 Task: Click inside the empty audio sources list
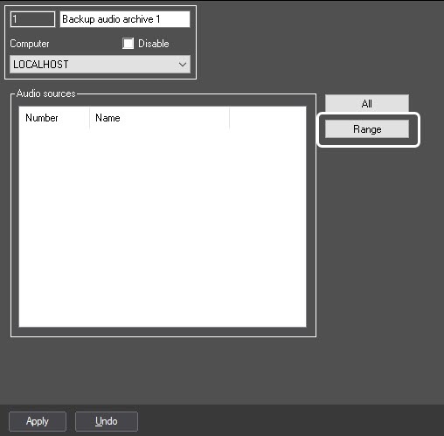(x=163, y=227)
